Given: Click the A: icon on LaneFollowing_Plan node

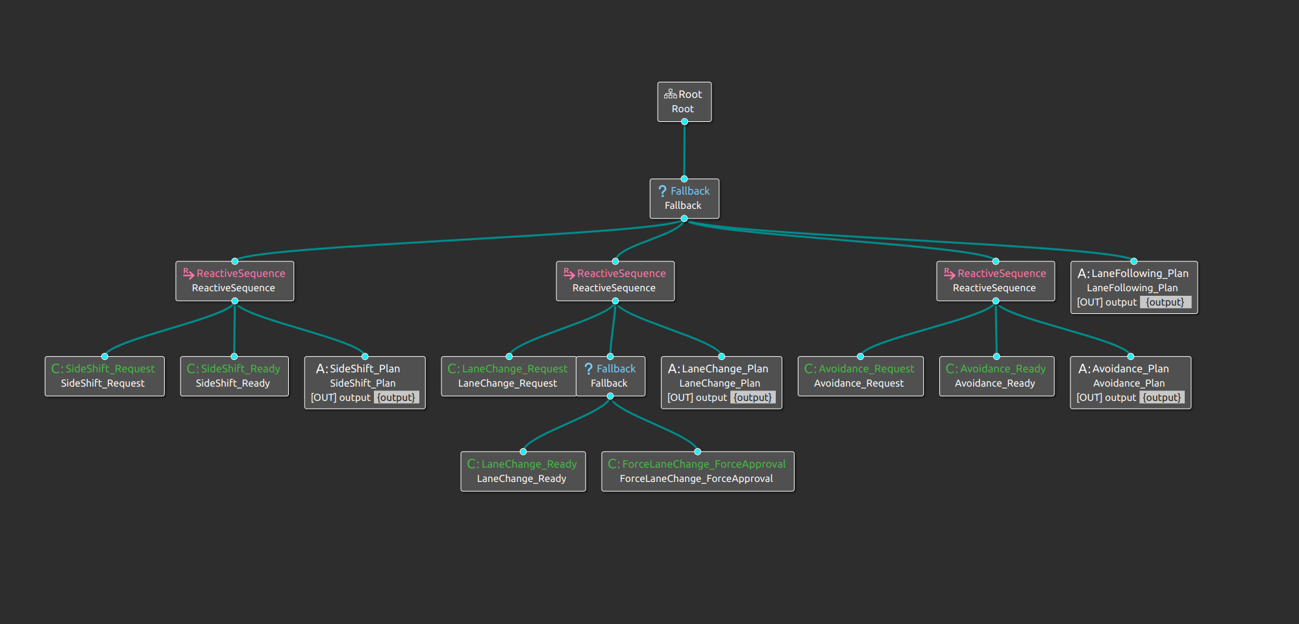Looking at the screenshot, I should pyautogui.click(x=1082, y=272).
